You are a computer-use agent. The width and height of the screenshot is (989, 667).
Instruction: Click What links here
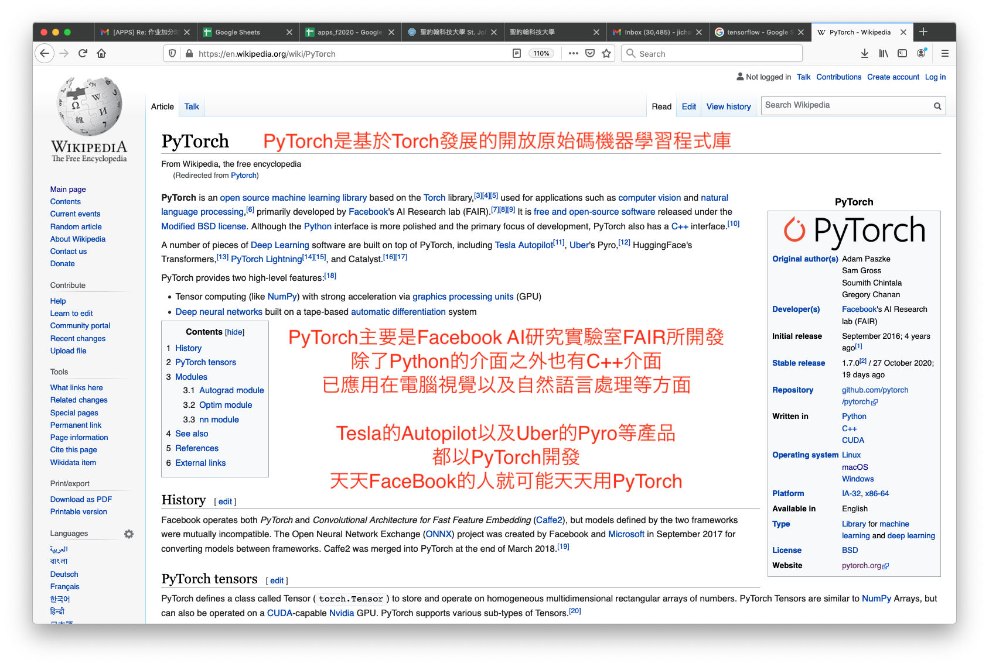(x=76, y=388)
